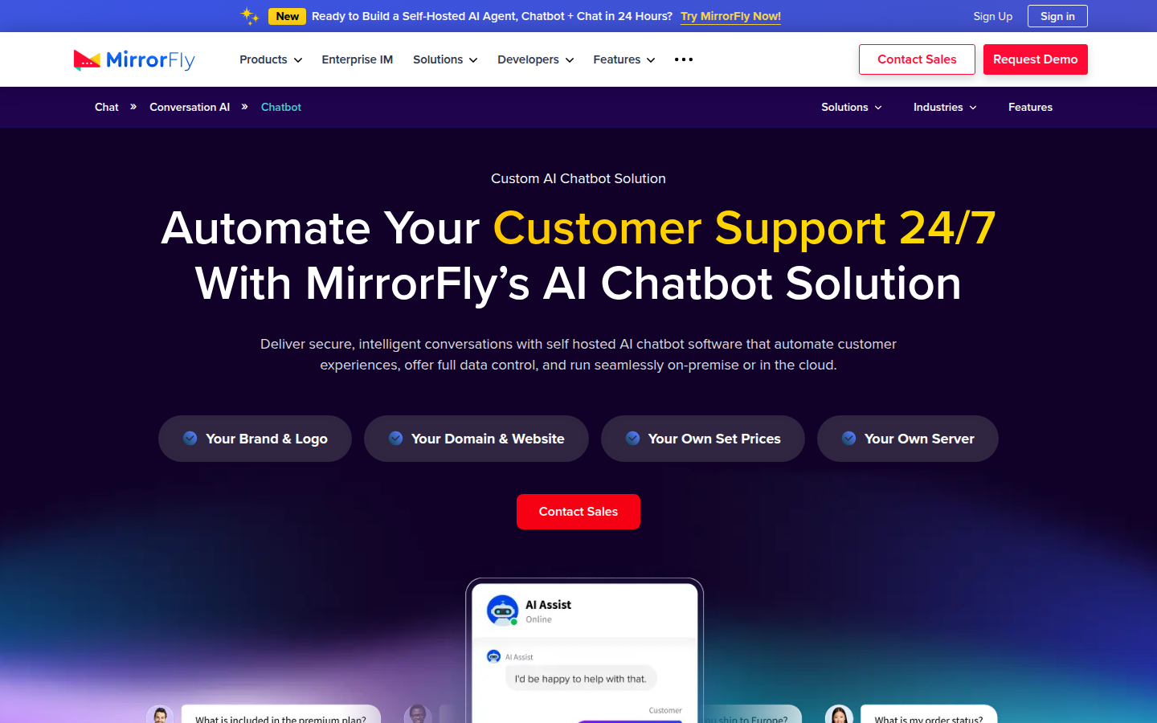Click the red Contact Sales hero button
Image resolution: width=1157 pixels, height=723 pixels.
(x=578, y=512)
